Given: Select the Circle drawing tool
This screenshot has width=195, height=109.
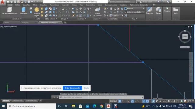Looking at the screenshot, I should (67, 12).
